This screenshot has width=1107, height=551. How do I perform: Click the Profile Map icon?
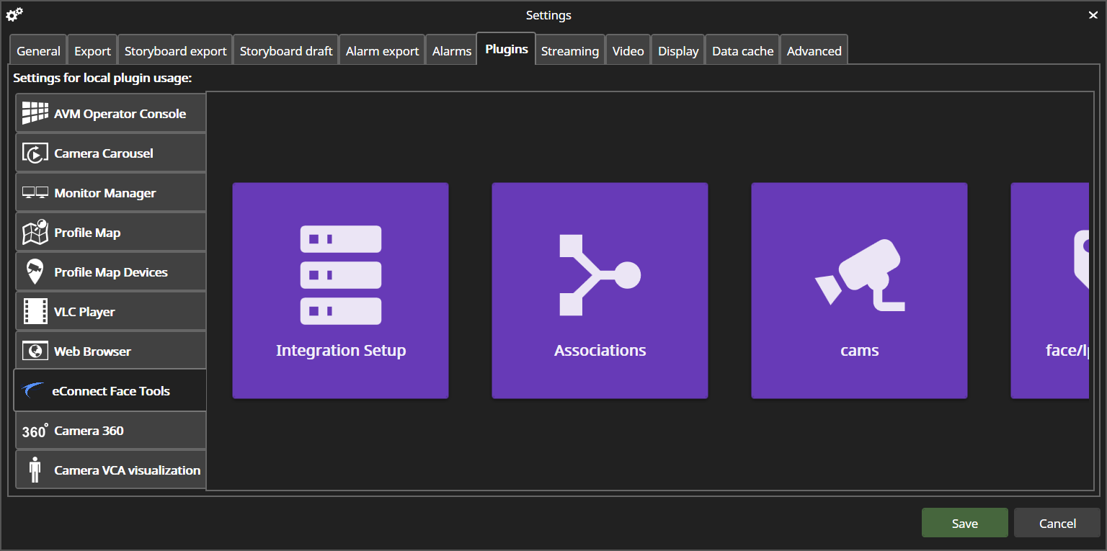35,232
